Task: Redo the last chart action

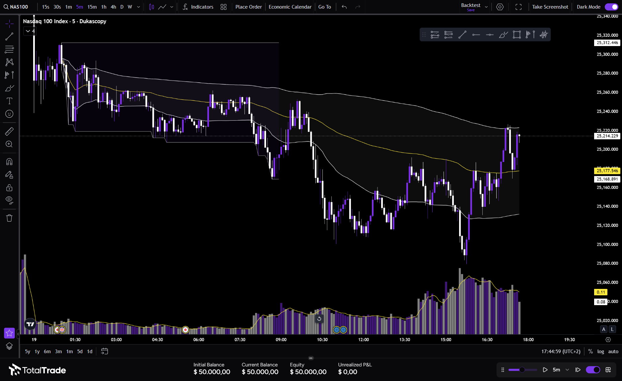Action: tap(358, 7)
